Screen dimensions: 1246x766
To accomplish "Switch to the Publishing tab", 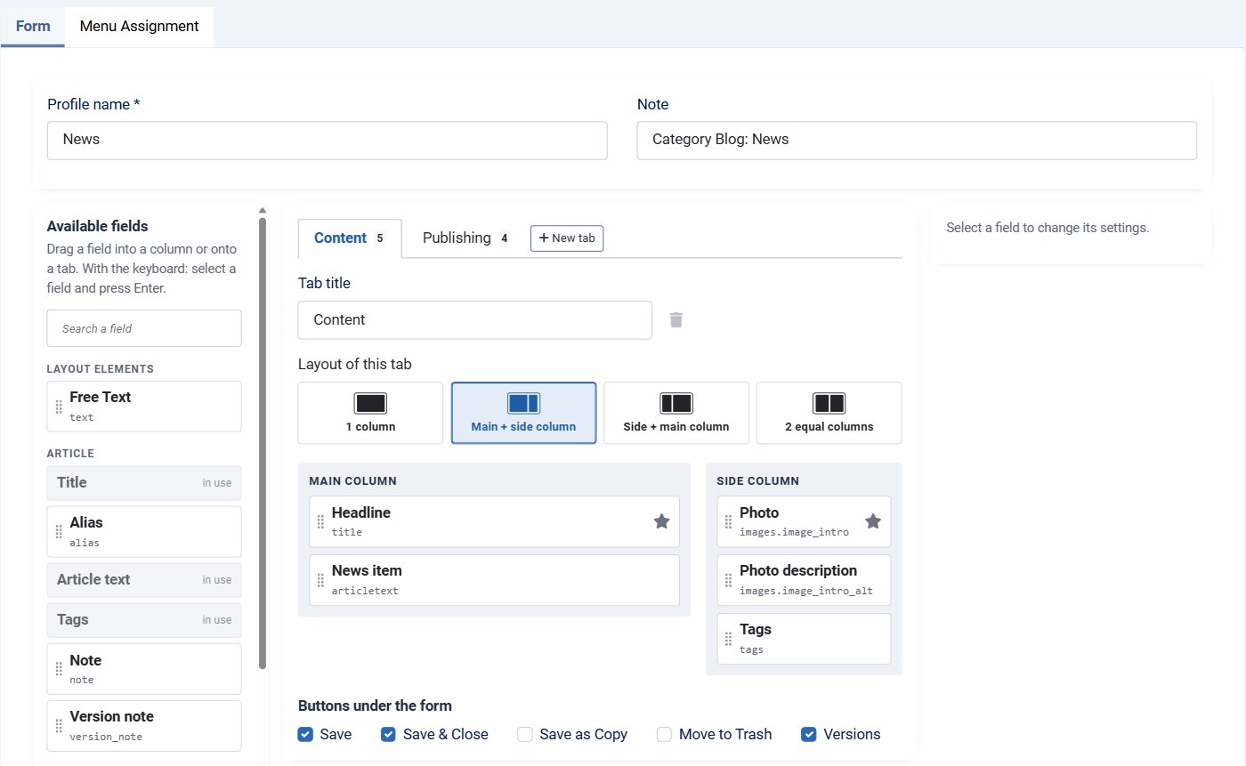I will point(465,238).
